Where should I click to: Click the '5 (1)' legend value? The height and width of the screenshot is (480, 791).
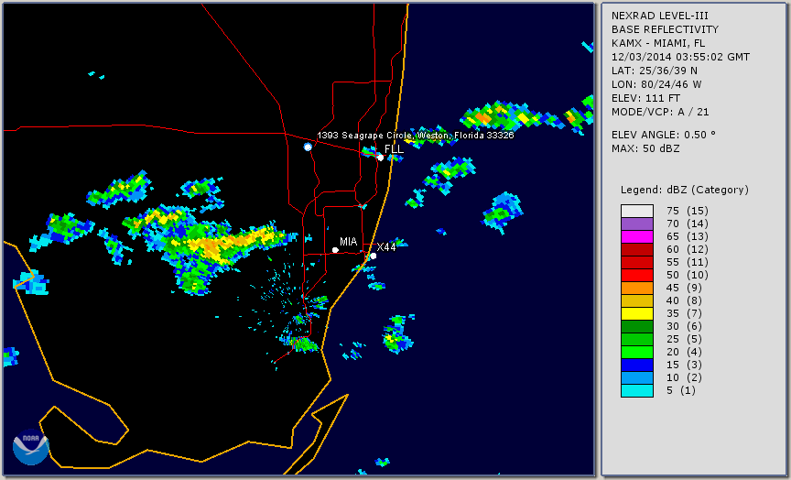[x=680, y=390]
